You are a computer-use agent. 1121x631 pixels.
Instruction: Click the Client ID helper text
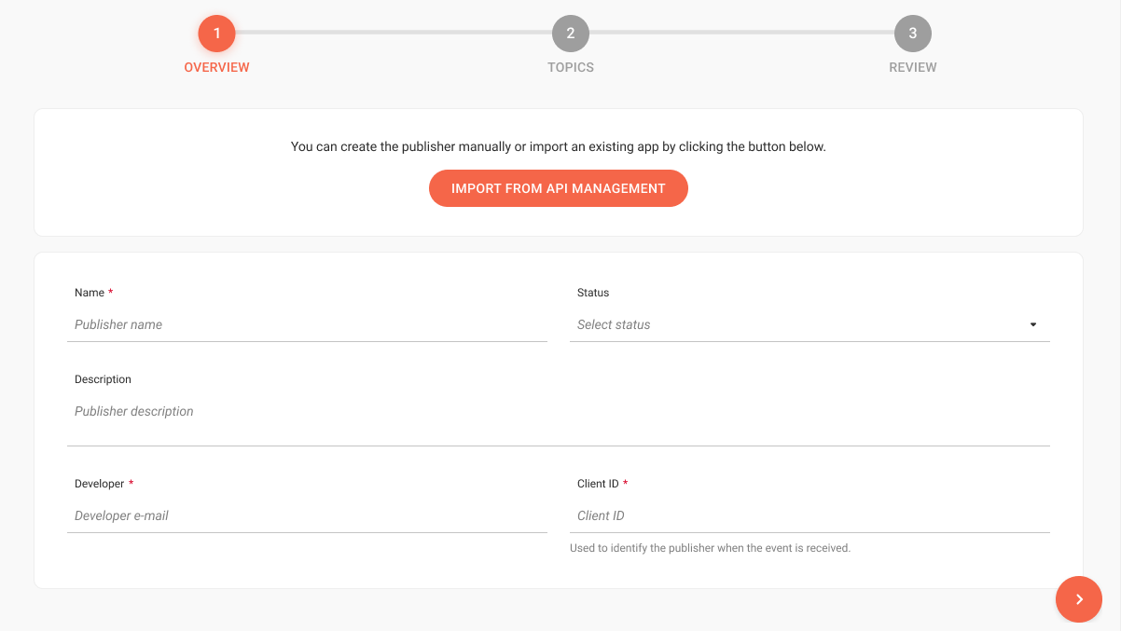click(x=710, y=548)
